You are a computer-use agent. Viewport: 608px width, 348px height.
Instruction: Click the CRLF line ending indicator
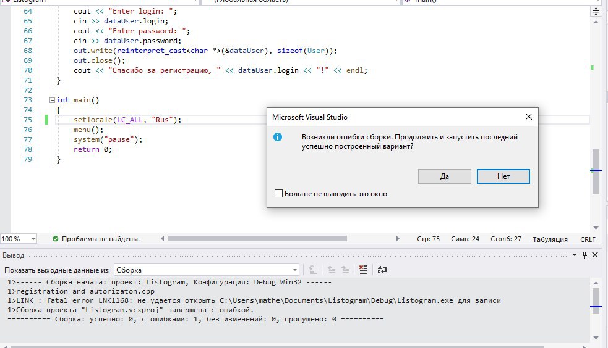pyautogui.click(x=588, y=239)
